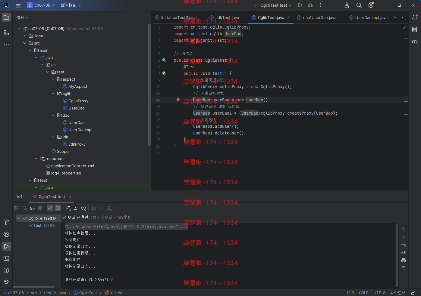Toggle auto-test rerun icon
Viewport: 421px width, 296px height.
pyautogui.click(x=32, y=208)
